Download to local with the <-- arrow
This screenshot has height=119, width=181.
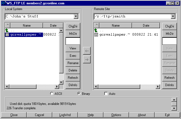(87, 51)
